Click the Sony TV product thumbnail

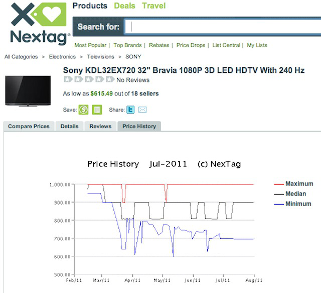[x=28, y=91]
